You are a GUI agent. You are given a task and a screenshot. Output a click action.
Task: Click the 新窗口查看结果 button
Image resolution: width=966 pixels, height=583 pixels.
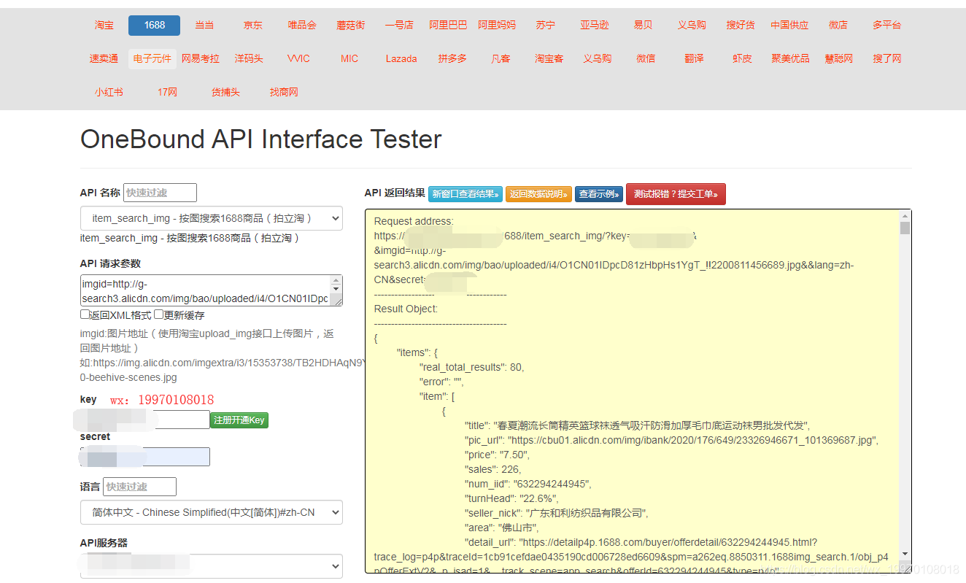[465, 194]
